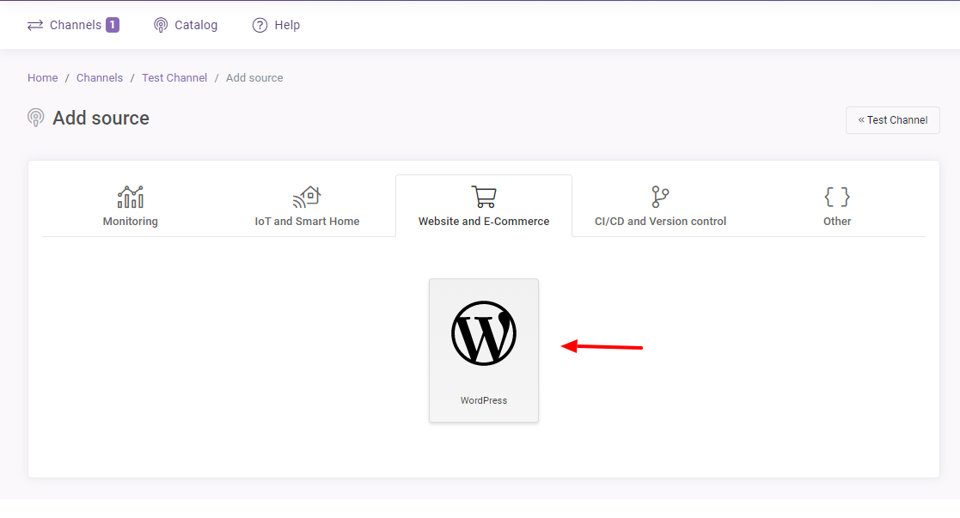Viewport: 960px width, 518px height.
Task: Switch to the Other tab
Action: tap(837, 205)
